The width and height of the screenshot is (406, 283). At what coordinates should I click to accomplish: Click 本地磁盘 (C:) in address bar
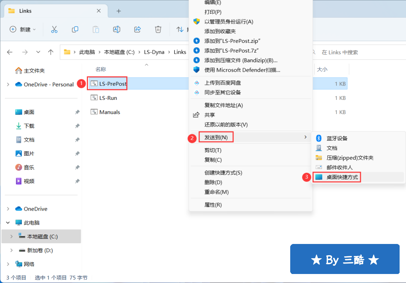(x=120, y=52)
